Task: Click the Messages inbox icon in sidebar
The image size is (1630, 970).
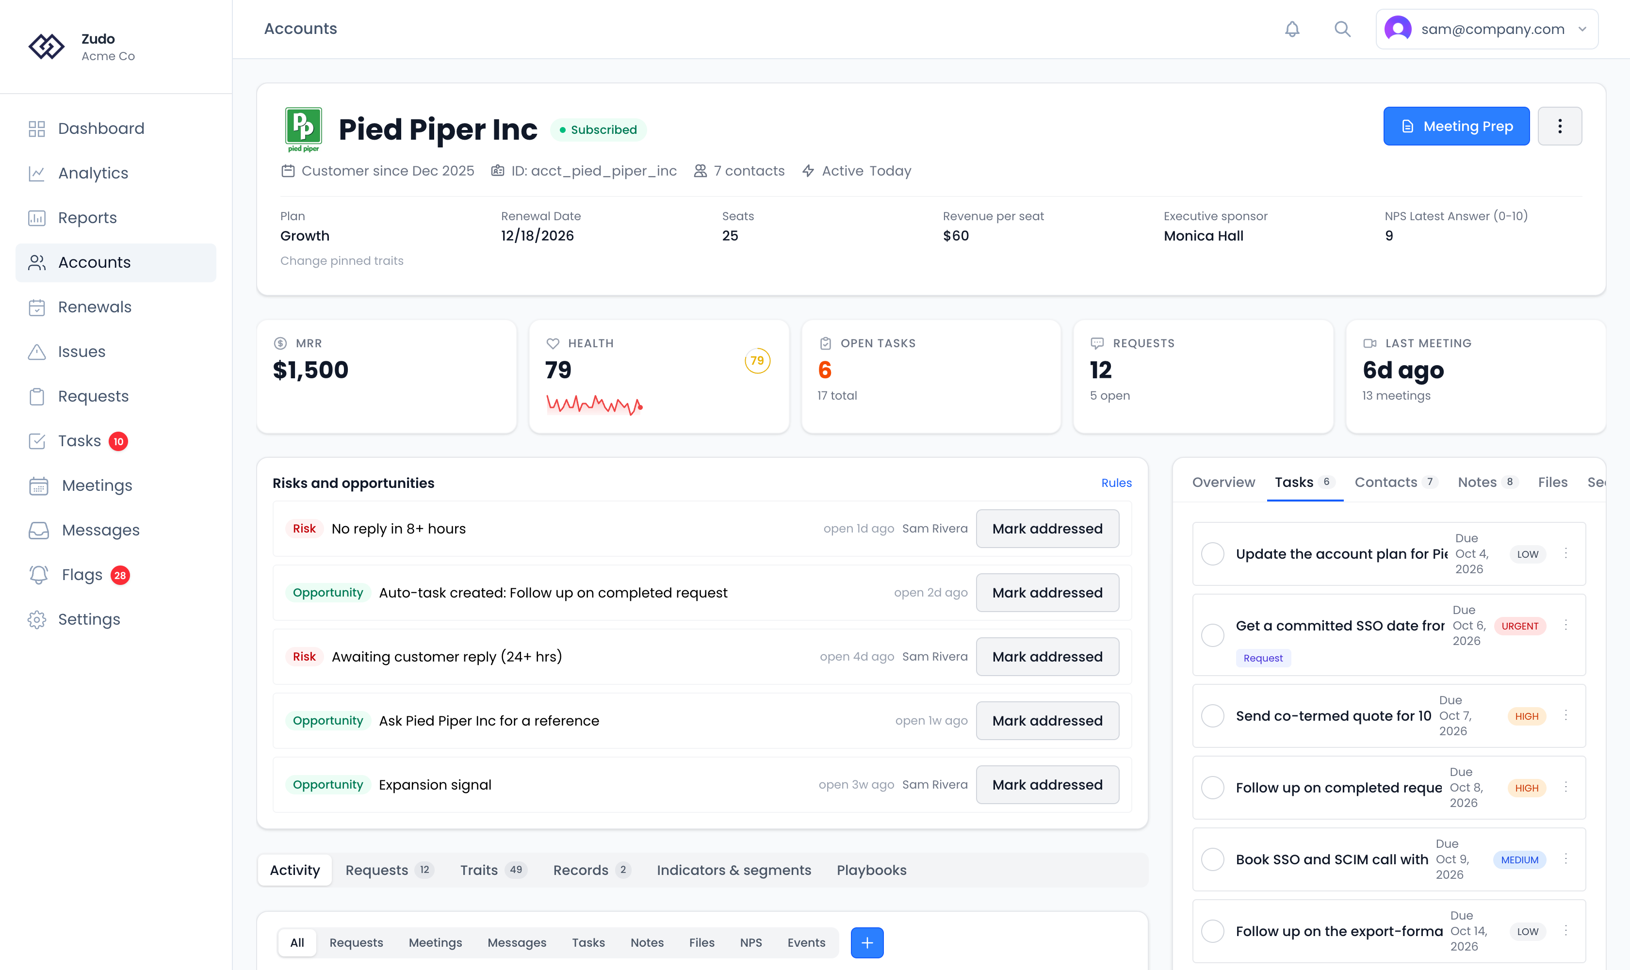Action: [39, 530]
